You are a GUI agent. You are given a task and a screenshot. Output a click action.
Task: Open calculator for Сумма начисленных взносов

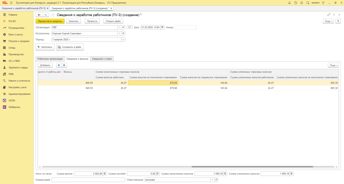click(225, 174)
